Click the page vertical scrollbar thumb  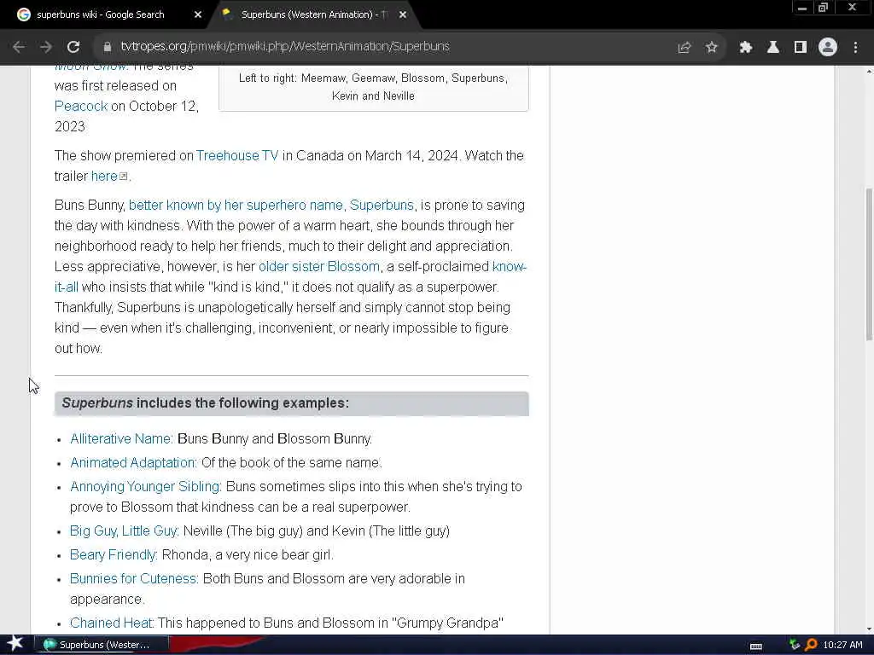868,264
